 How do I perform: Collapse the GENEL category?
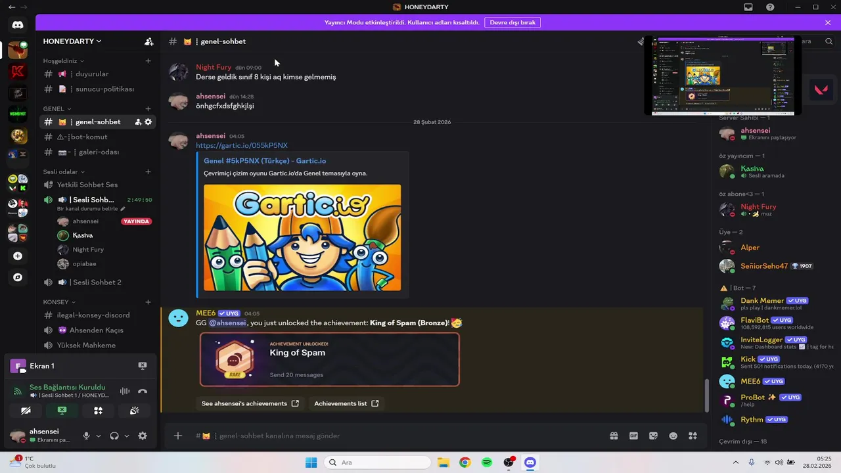tap(57, 109)
